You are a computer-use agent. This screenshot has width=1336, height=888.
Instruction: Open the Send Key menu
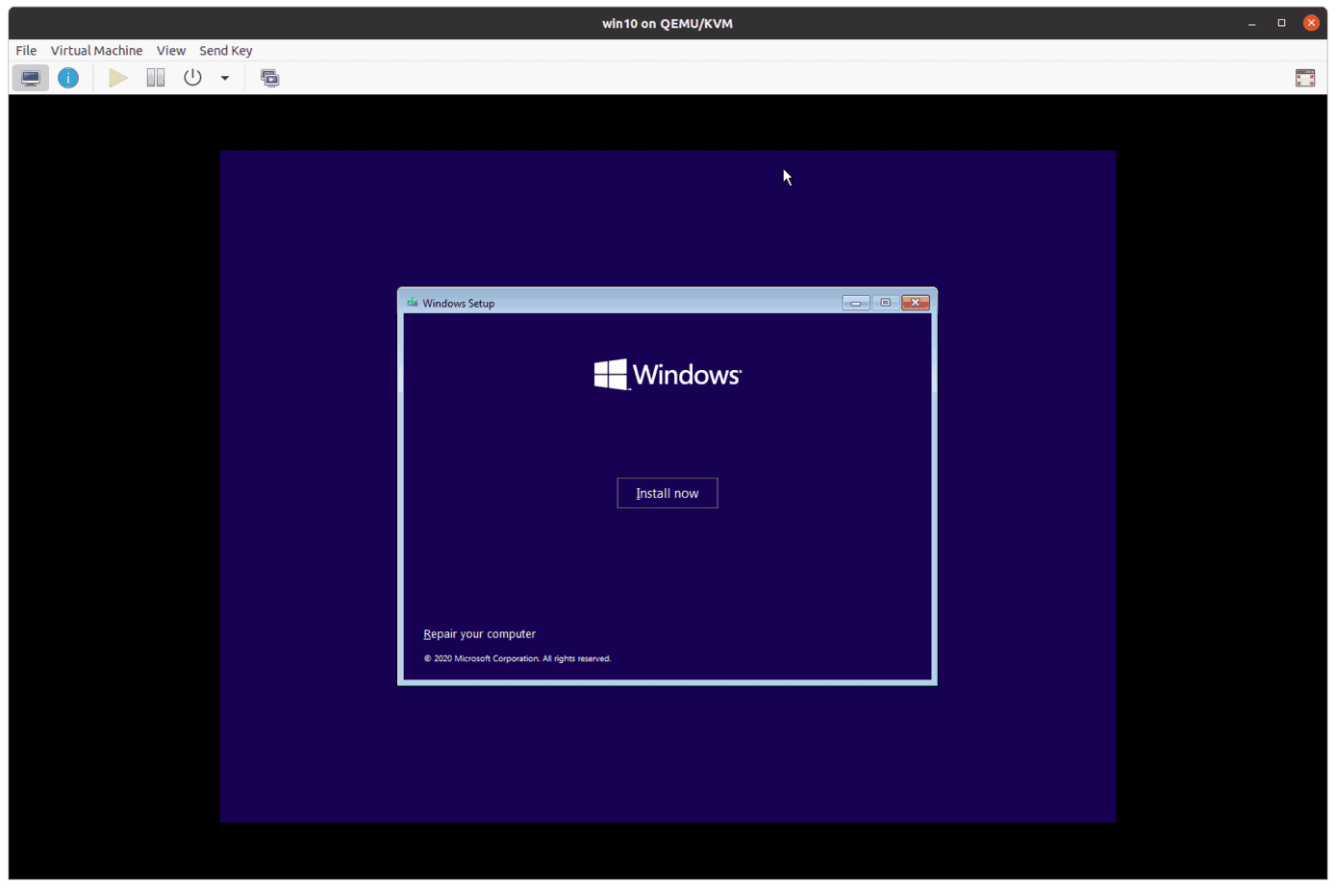(x=226, y=50)
